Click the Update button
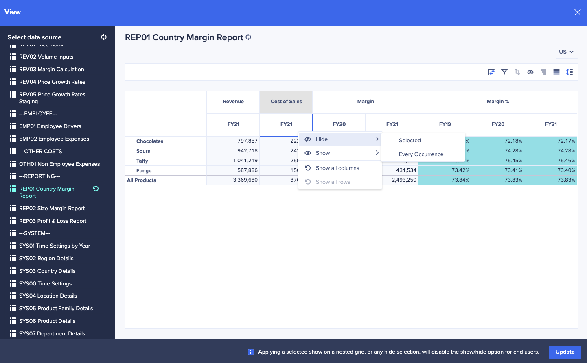This screenshot has width=587, height=363. pyautogui.click(x=565, y=352)
